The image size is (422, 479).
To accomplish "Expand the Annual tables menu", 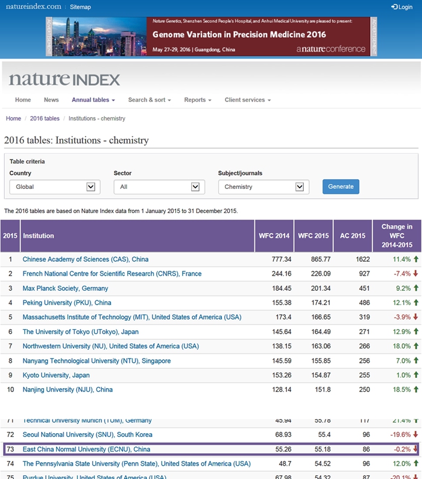I will tap(93, 100).
